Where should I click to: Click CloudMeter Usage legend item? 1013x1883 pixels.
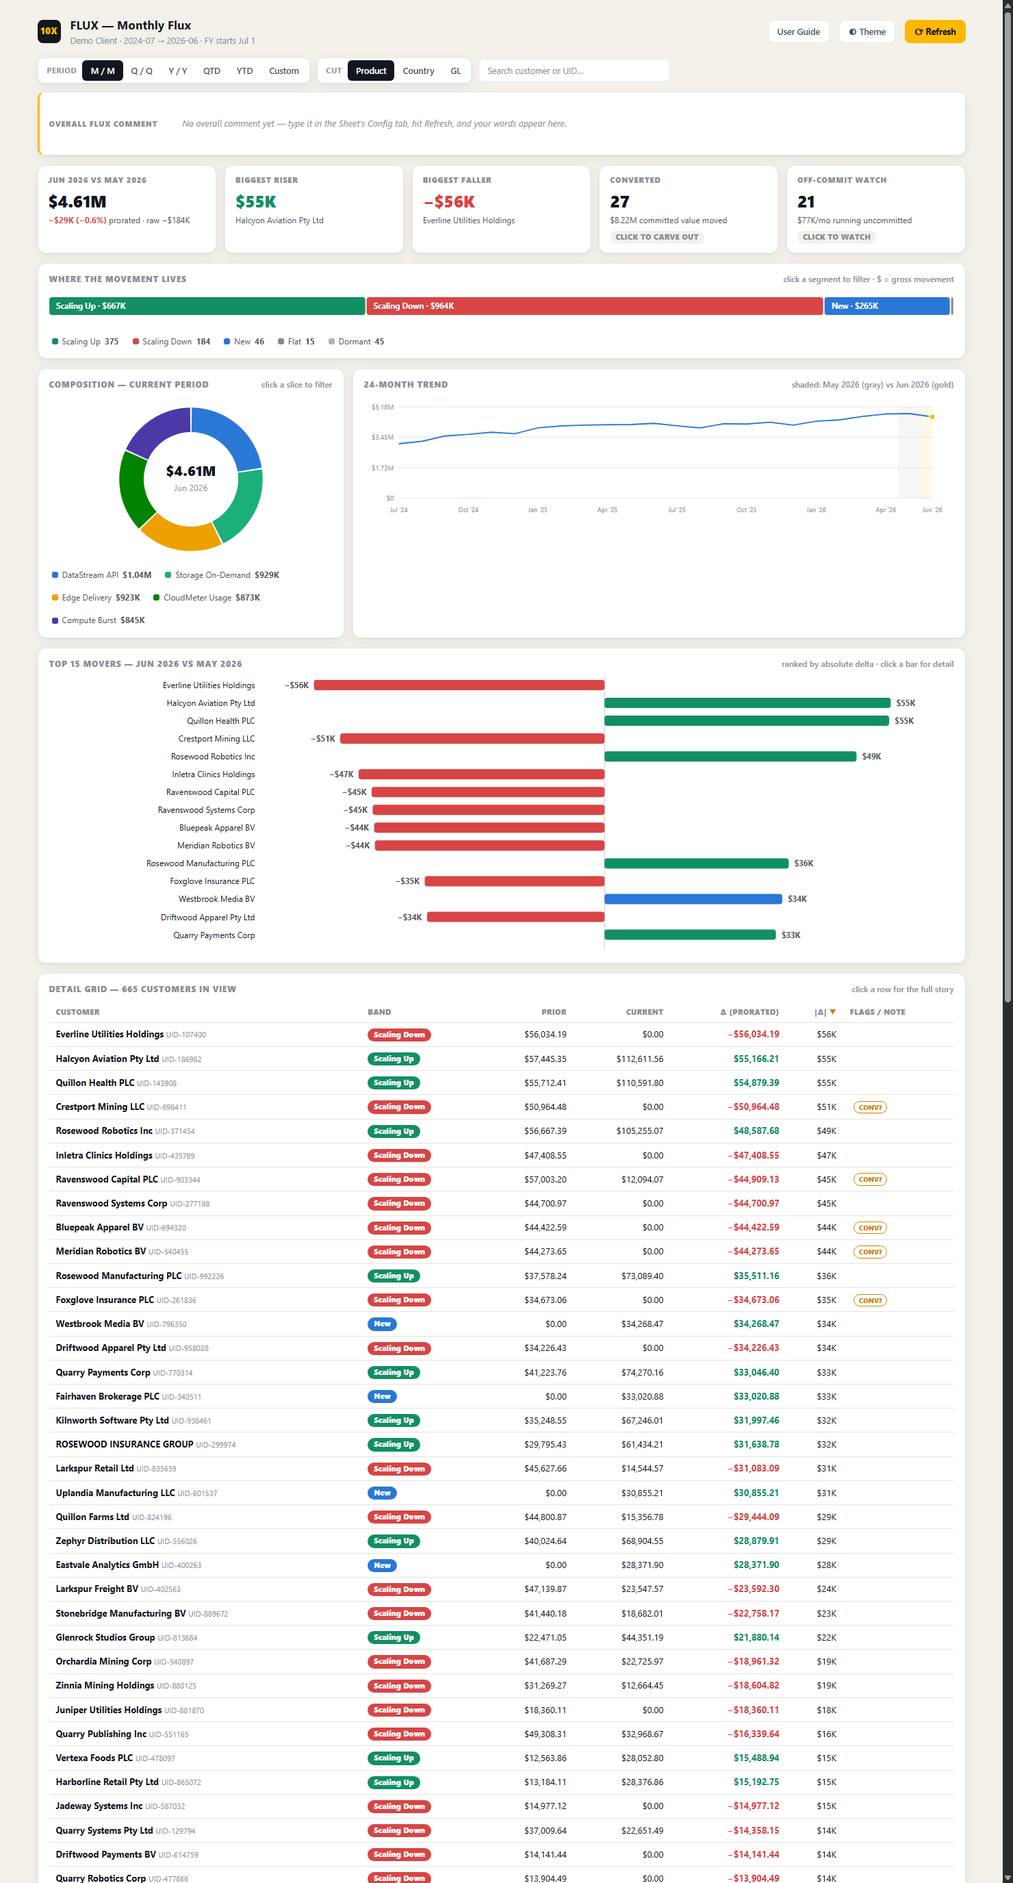click(207, 598)
